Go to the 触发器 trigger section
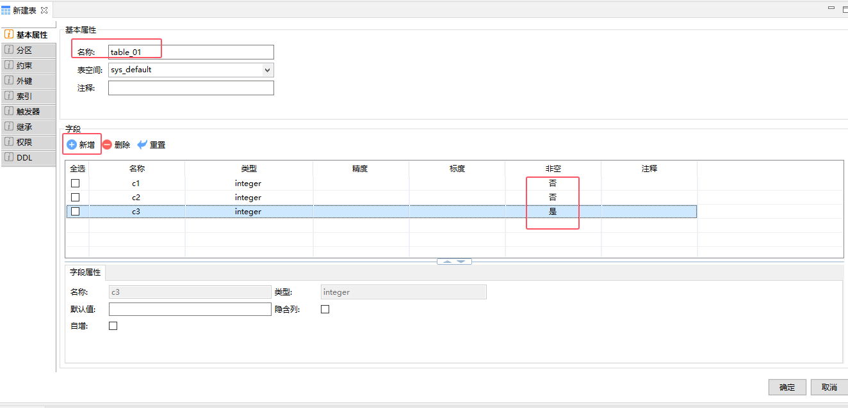 (x=28, y=111)
